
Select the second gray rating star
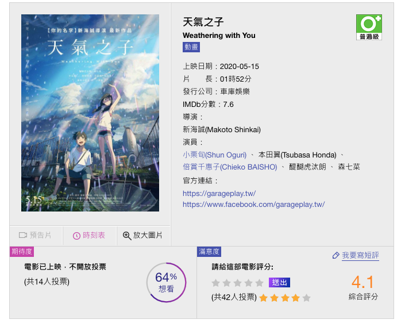point(226,283)
